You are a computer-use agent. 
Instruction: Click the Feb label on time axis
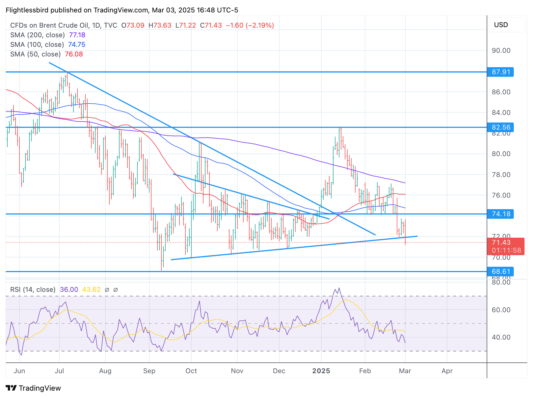click(x=365, y=371)
